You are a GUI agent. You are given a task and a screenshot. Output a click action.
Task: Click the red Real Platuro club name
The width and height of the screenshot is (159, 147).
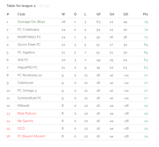27,113
